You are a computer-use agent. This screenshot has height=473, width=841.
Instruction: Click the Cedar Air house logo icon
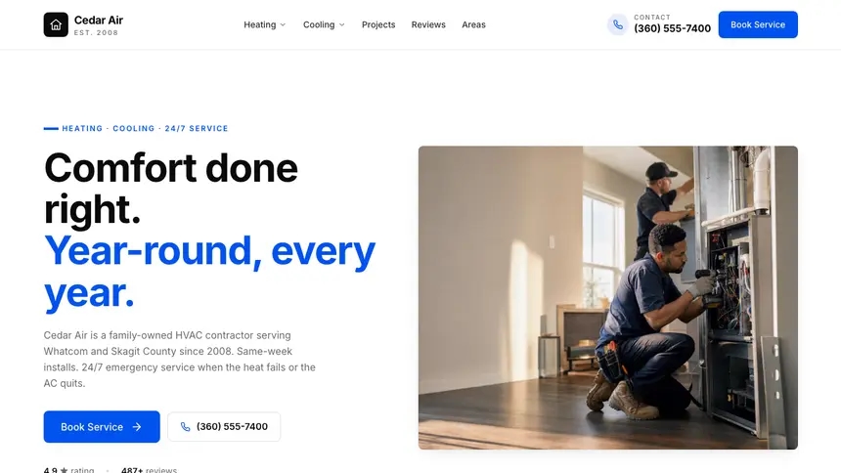[56, 24]
